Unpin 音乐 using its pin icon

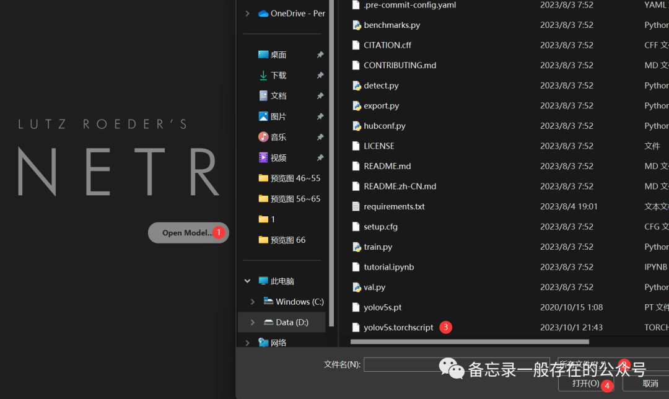320,137
